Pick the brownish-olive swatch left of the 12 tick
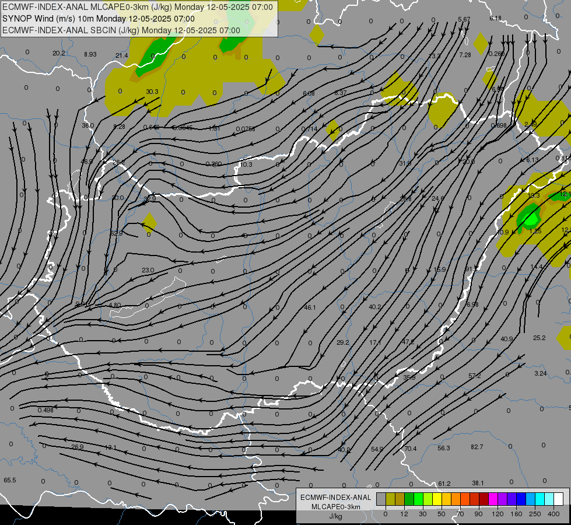571x525 pixels. 400,499
